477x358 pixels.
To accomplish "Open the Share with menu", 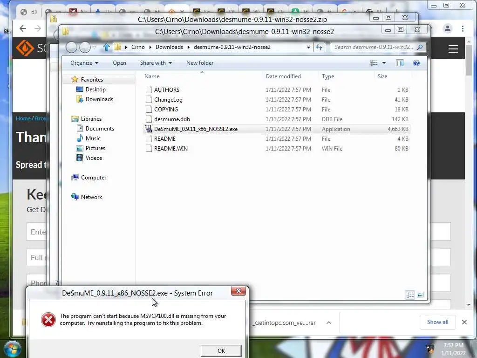I will tap(156, 63).
